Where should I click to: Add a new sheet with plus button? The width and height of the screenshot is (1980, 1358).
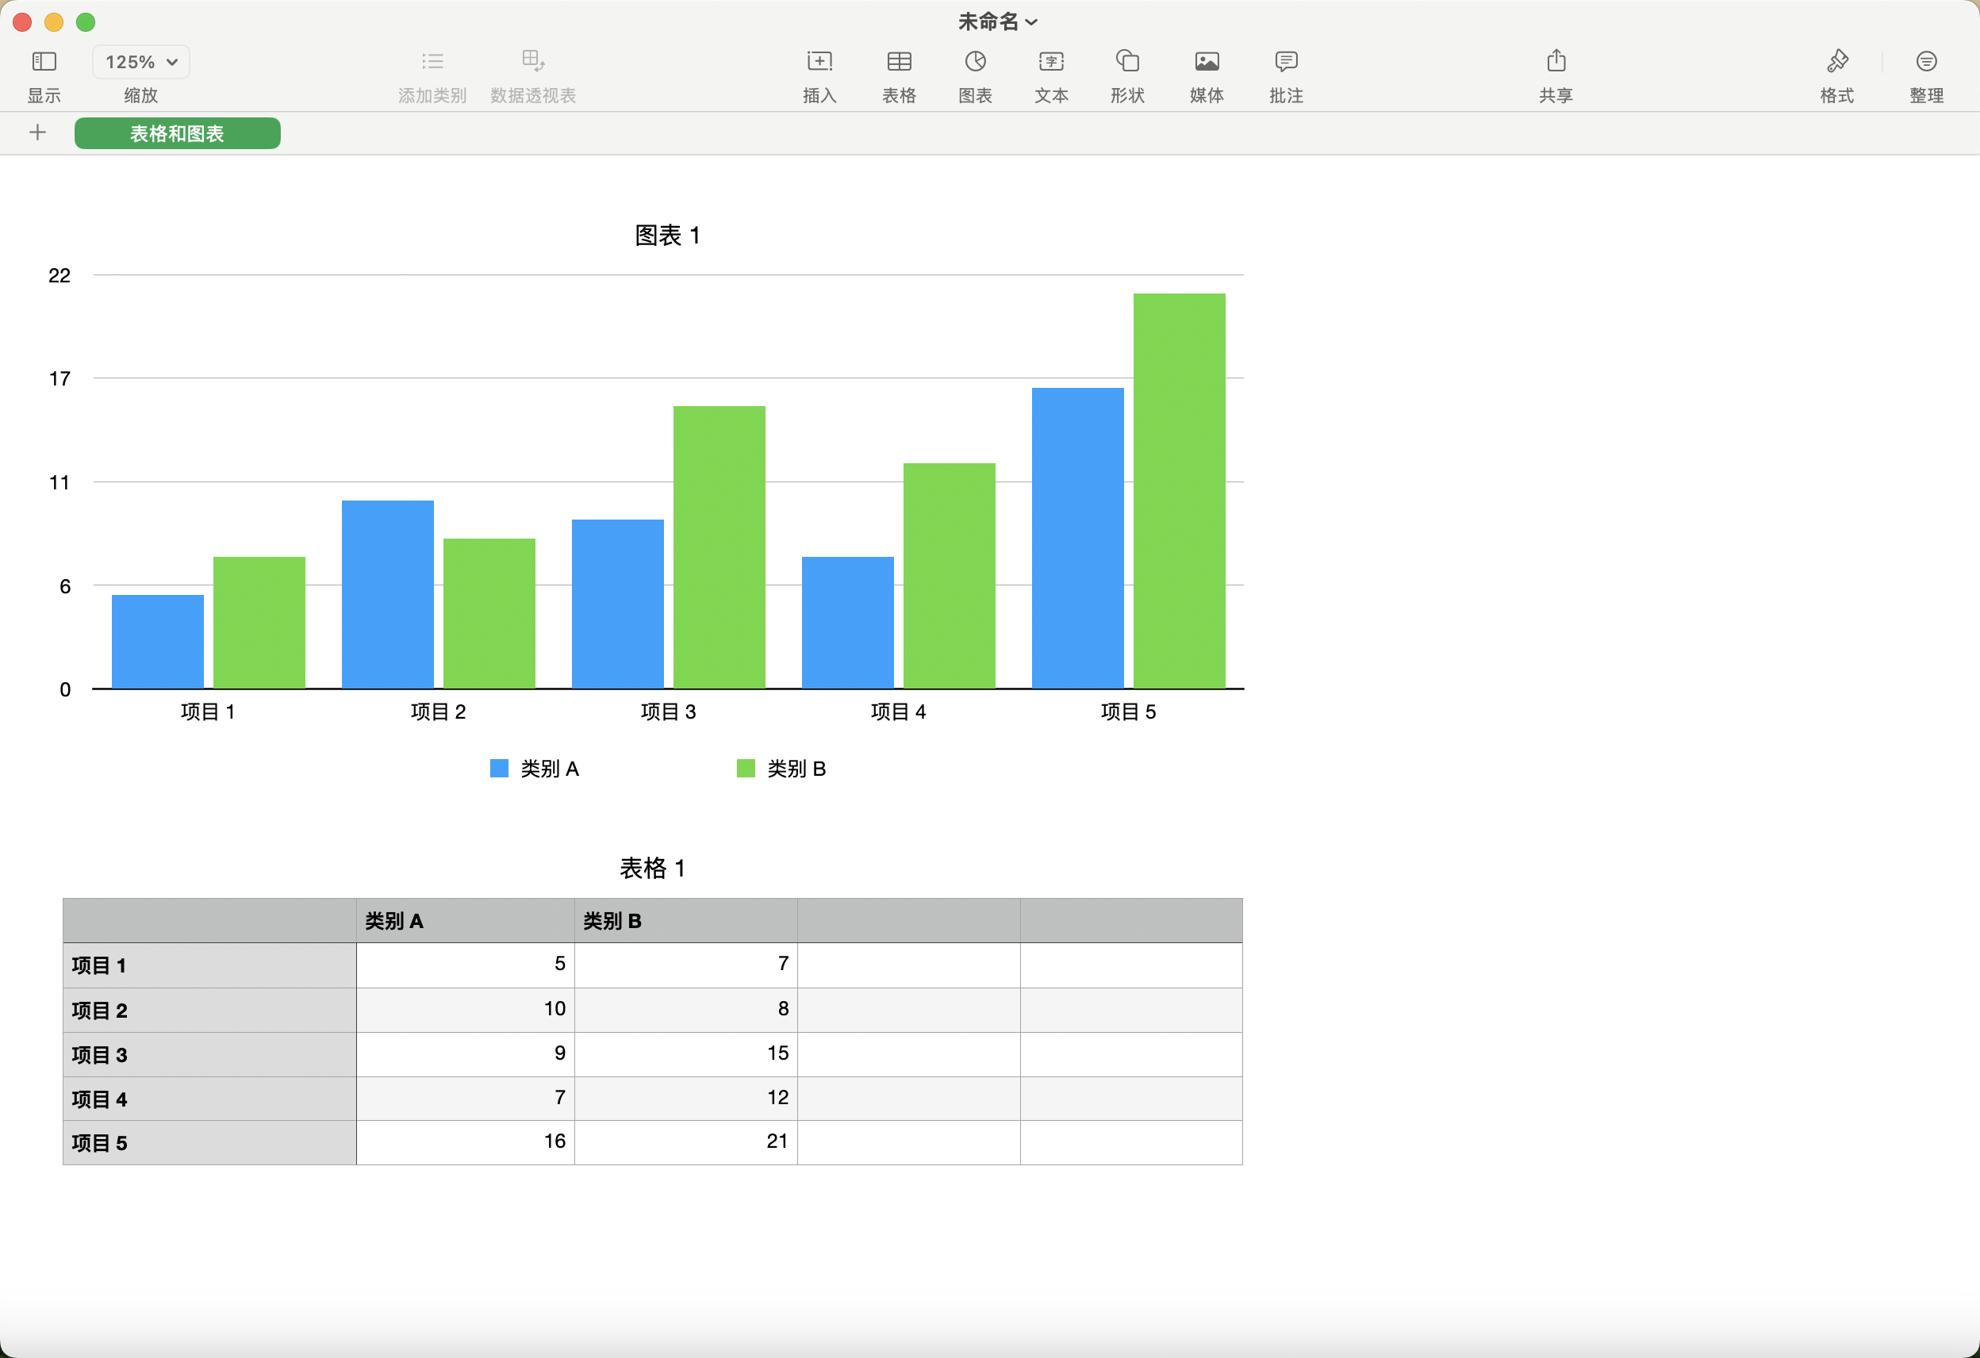(x=37, y=133)
